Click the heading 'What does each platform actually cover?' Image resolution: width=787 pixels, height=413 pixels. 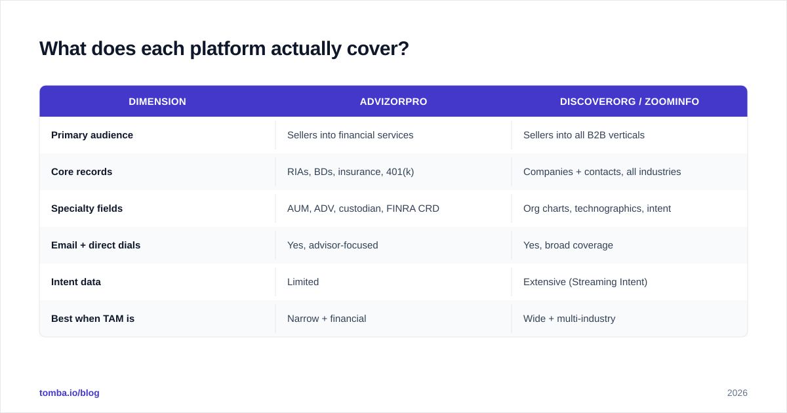[224, 49]
